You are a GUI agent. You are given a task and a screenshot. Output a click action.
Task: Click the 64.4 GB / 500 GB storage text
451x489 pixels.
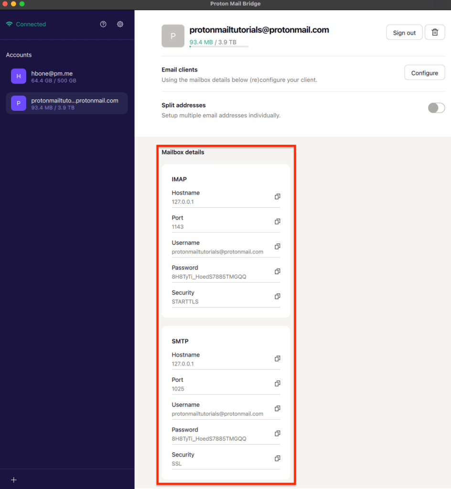(54, 80)
